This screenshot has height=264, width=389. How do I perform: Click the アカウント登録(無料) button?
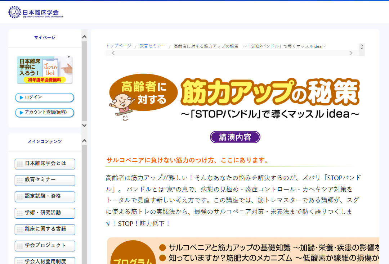(x=45, y=113)
